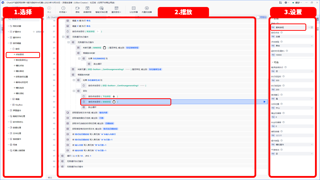Click the 超时时间 10000 input field
Viewport: 320px width, 180px height.
point(292,55)
